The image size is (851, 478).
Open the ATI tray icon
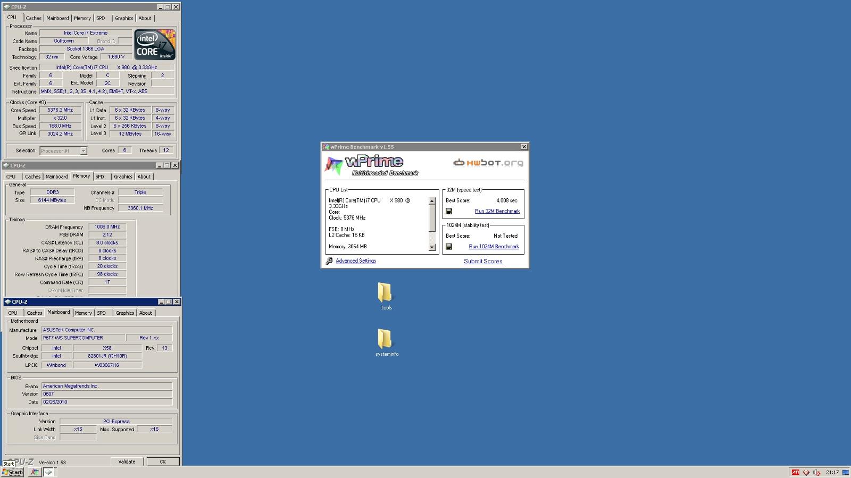pyautogui.click(x=795, y=472)
